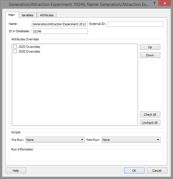Click into the Name text field

60,24
